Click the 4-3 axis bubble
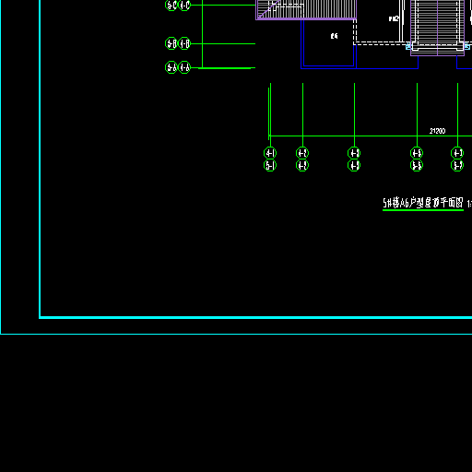472x472 pixels. tap(354, 153)
